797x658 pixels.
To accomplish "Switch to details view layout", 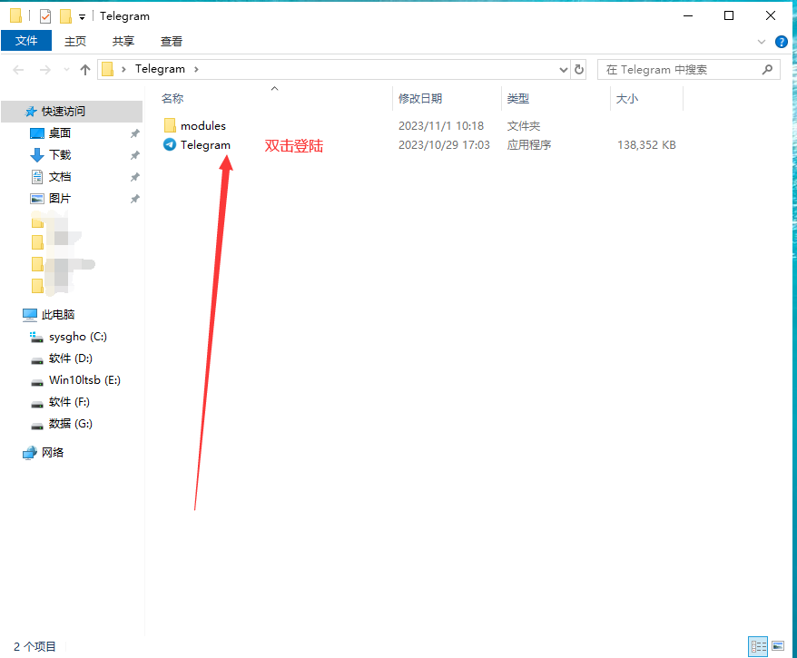I will coord(758,646).
